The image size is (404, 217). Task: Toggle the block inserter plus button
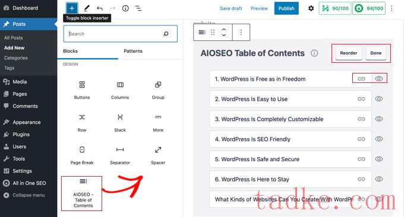(x=72, y=8)
